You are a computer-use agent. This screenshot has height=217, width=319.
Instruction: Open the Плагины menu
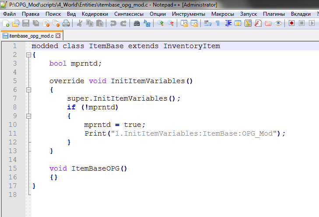tap(274, 14)
